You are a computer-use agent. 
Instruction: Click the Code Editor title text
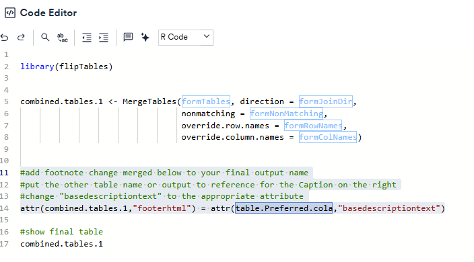[48, 13]
